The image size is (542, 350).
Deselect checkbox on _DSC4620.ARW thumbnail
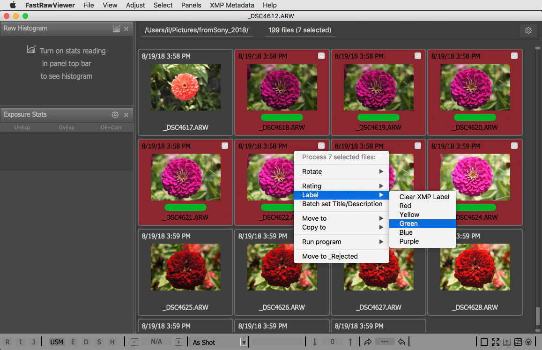(x=514, y=56)
